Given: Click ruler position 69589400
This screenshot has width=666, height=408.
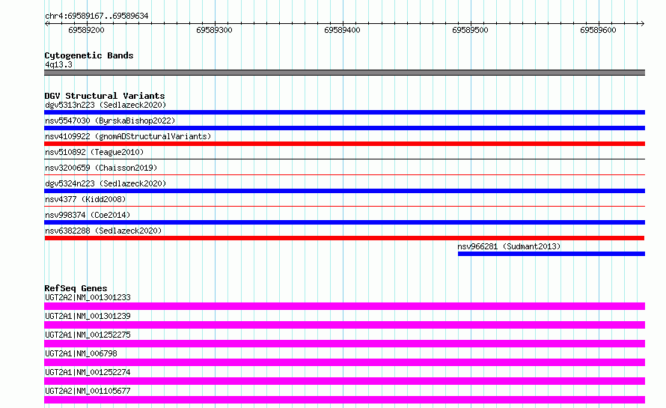Looking at the screenshot, I should [342, 30].
